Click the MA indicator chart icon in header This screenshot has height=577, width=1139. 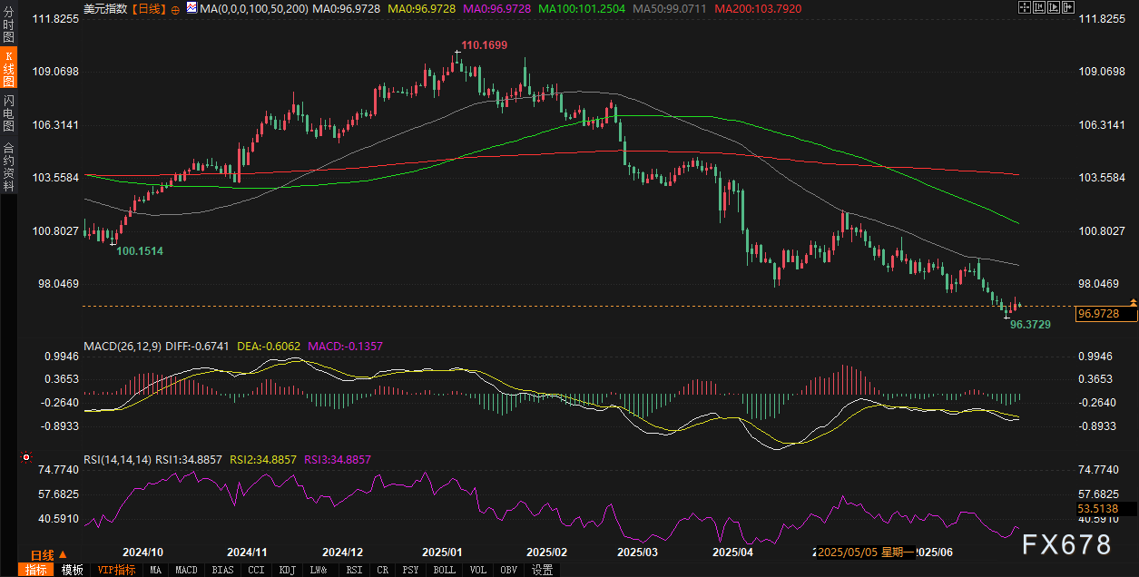click(x=191, y=7)
